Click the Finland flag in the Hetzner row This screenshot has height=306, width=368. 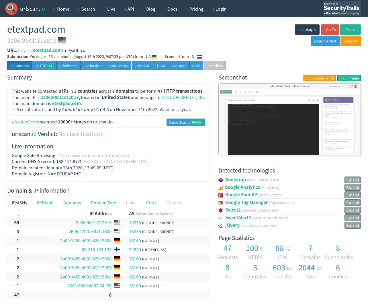pyautogui.click(x=117, y=249)
